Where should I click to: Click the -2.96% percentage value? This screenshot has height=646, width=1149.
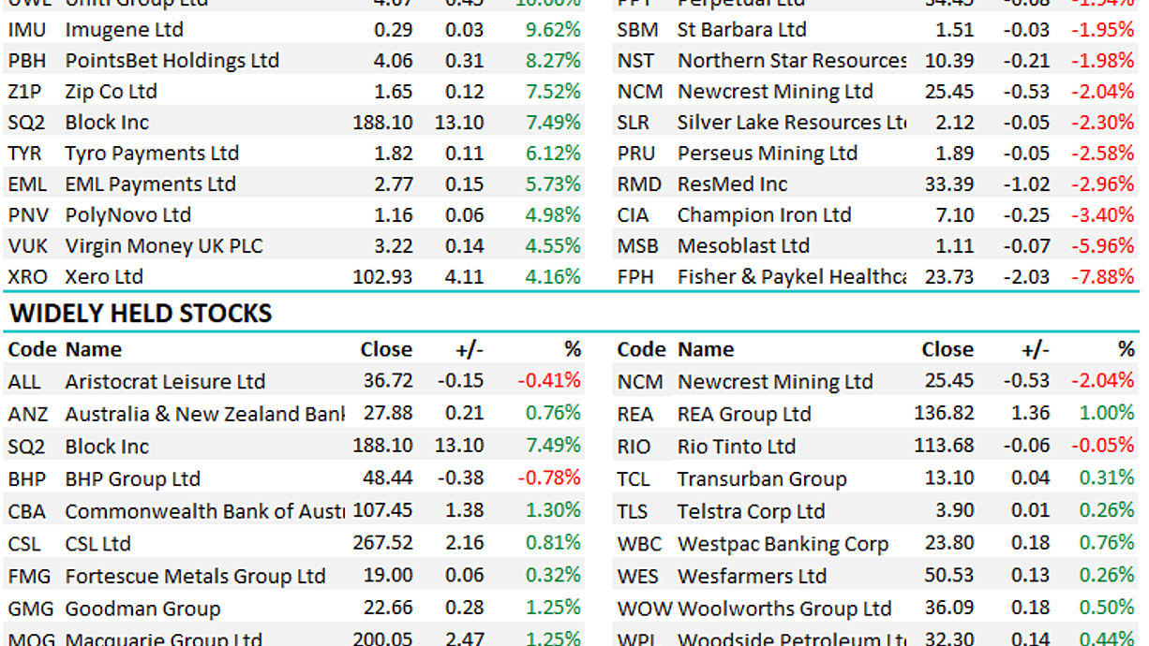1102,184
